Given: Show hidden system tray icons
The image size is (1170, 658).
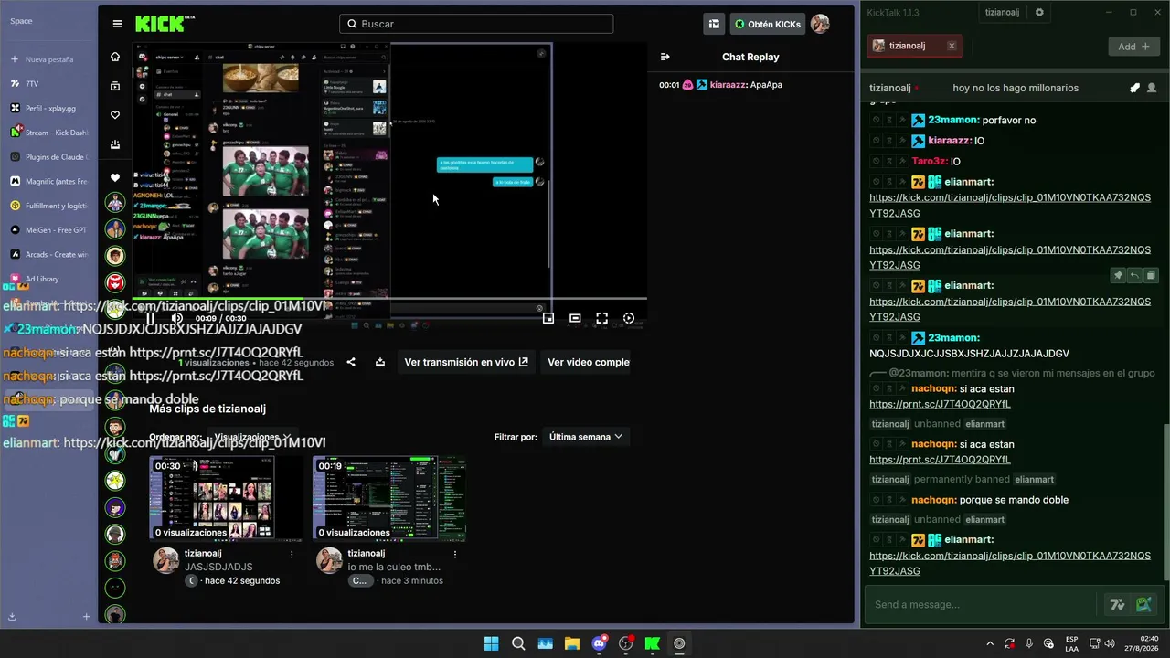Looking at the screenshot, I should (990, 643).
